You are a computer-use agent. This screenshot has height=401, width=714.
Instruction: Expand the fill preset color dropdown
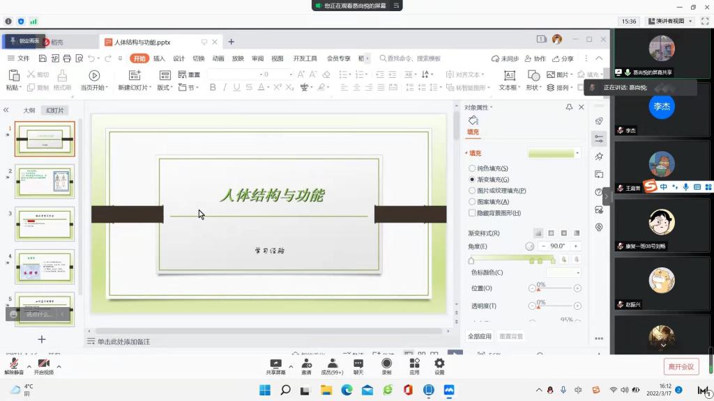(577, 153)
